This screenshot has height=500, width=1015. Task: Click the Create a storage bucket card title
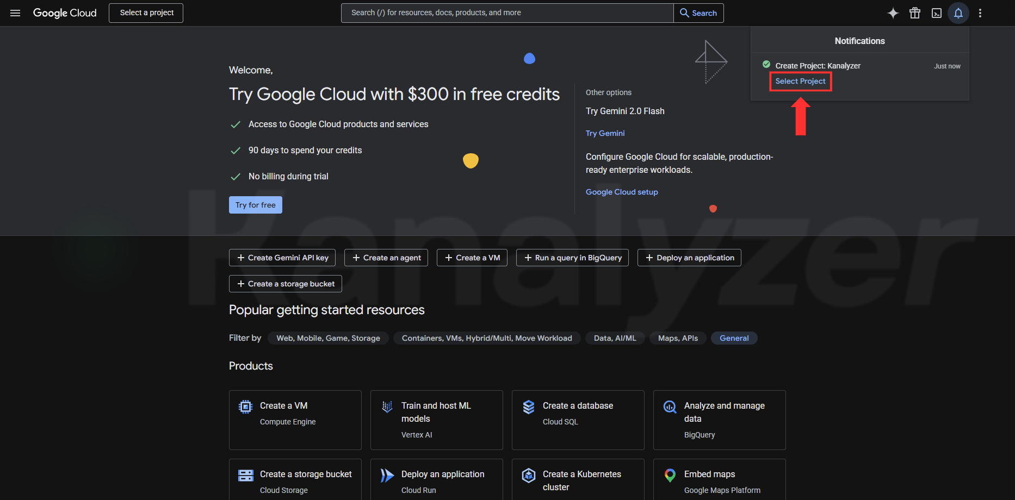pyautogui.click(x=306, y=474)
